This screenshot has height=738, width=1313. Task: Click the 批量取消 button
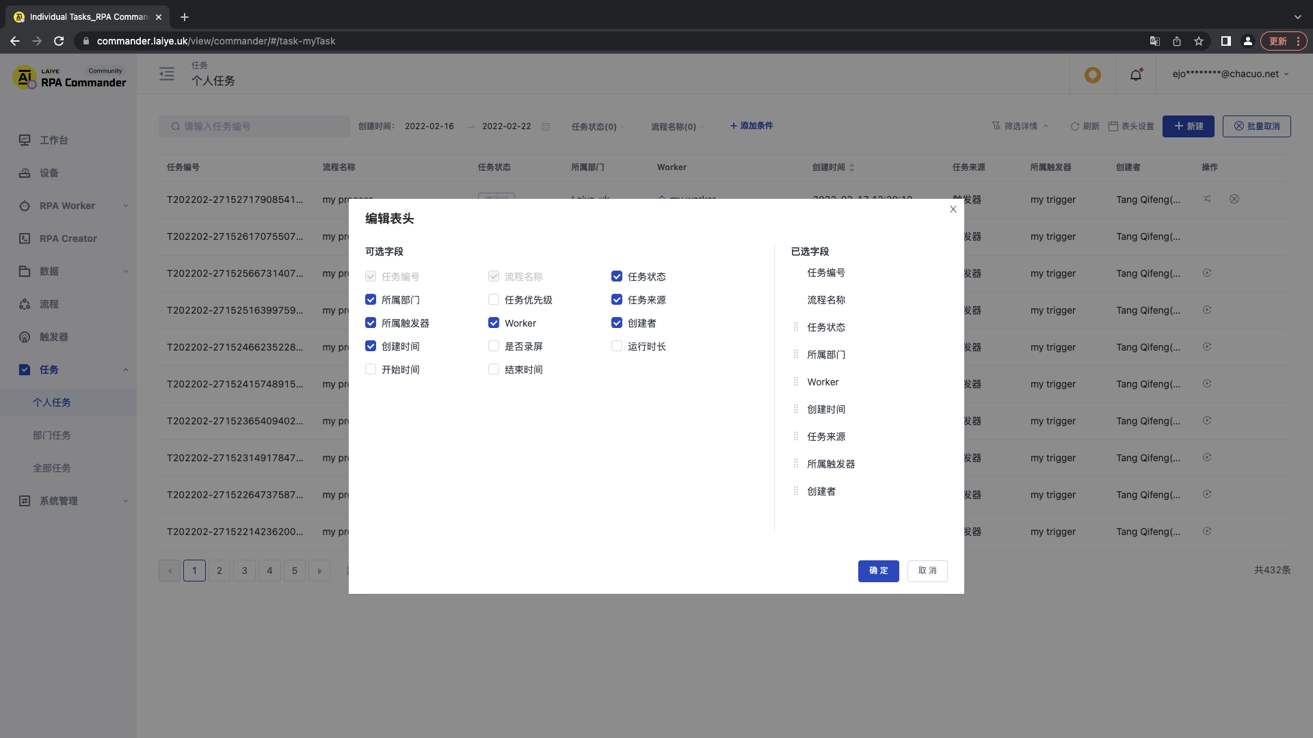(x=1257, y=126)
